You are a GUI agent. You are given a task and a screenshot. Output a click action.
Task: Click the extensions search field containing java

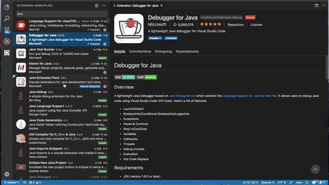(62, 14)
